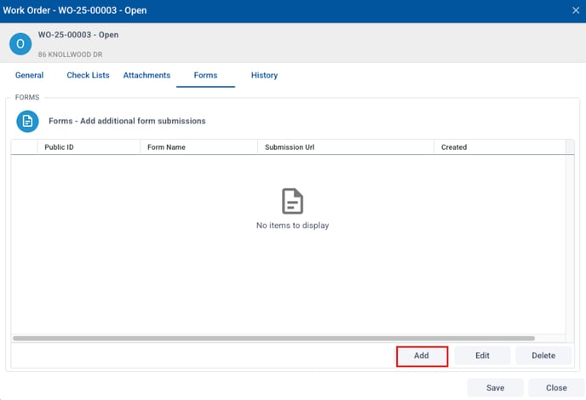Screen dimensions: 586x400
Task: Click the blue circular 'O' status avatar
Action: point(20,44)
